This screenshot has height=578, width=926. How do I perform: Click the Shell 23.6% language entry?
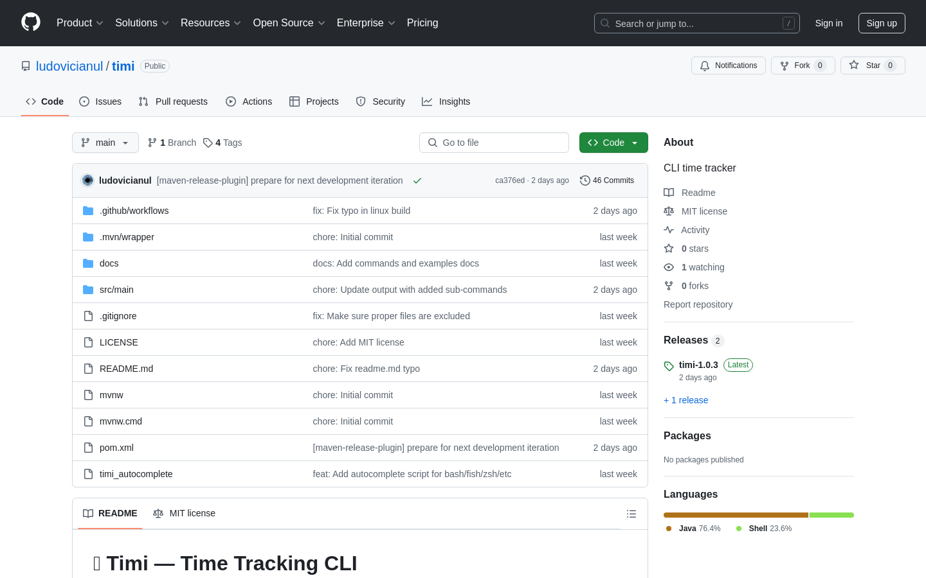coord(764,529)
